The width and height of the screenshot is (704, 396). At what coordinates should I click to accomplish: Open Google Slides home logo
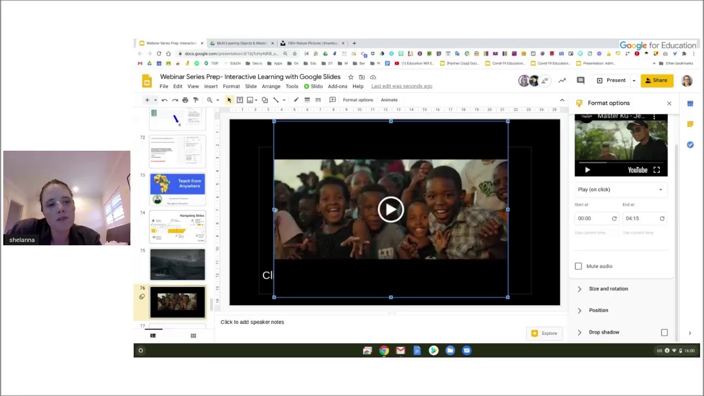pyautogui.click(x=147, y=81)
